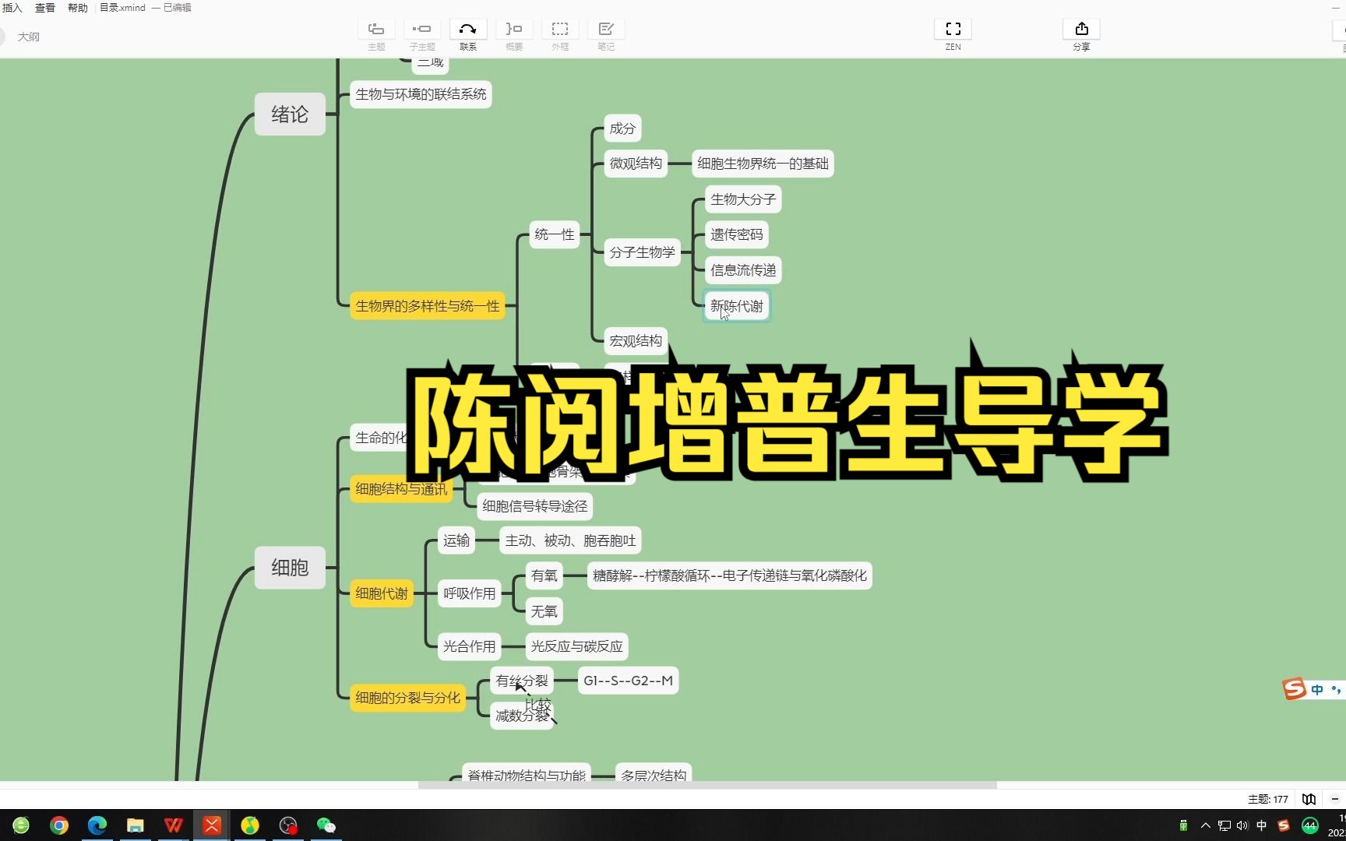This screenshot has height=841, width=1346.
Task: Select the 脊椎动物结构与功能 node
Action: point(527,774)
